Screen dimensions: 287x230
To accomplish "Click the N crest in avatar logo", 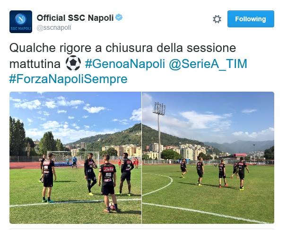I will [x=20, y=19].
